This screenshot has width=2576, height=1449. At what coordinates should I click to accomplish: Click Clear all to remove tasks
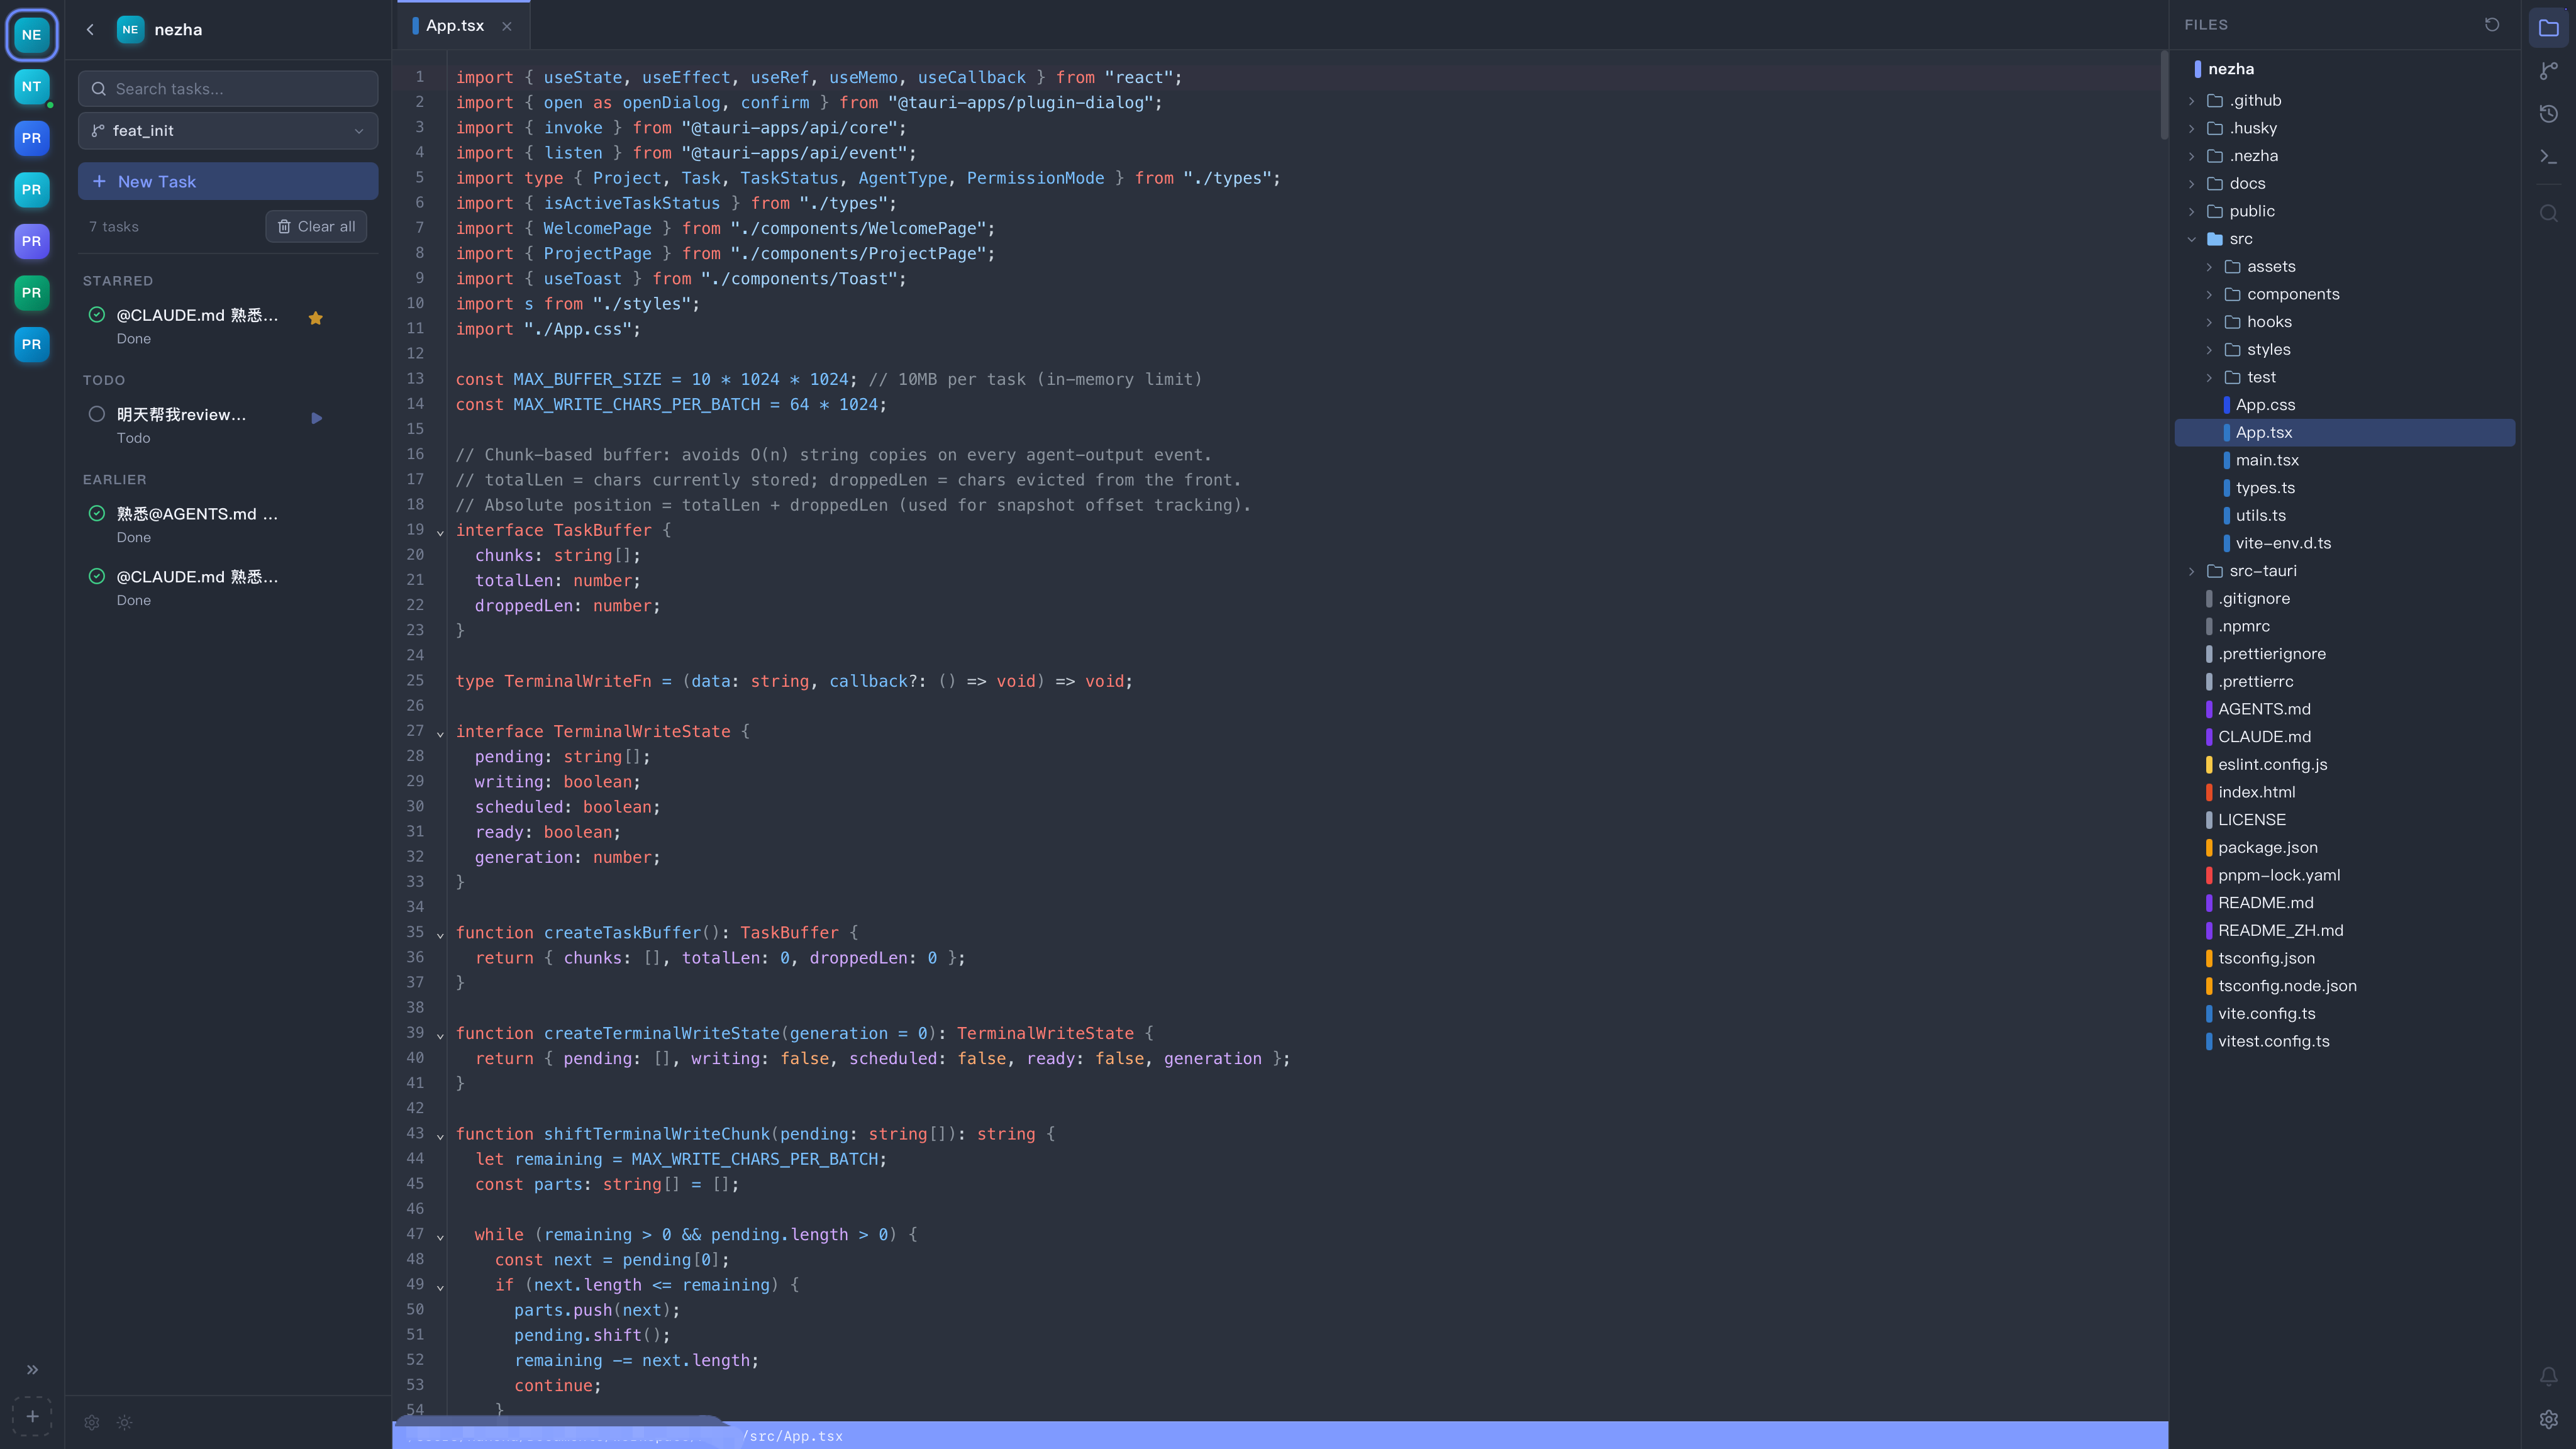pyautogui.click(x=316, y=226)
